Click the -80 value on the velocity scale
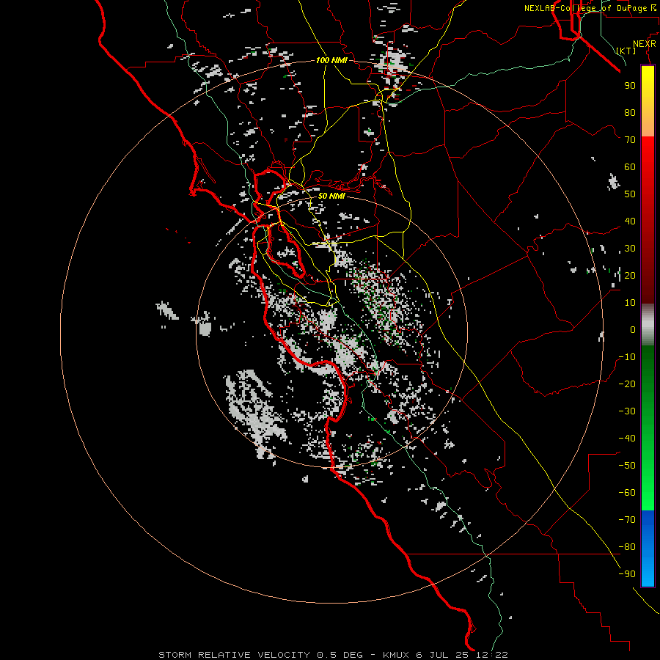 coord(627,547)
